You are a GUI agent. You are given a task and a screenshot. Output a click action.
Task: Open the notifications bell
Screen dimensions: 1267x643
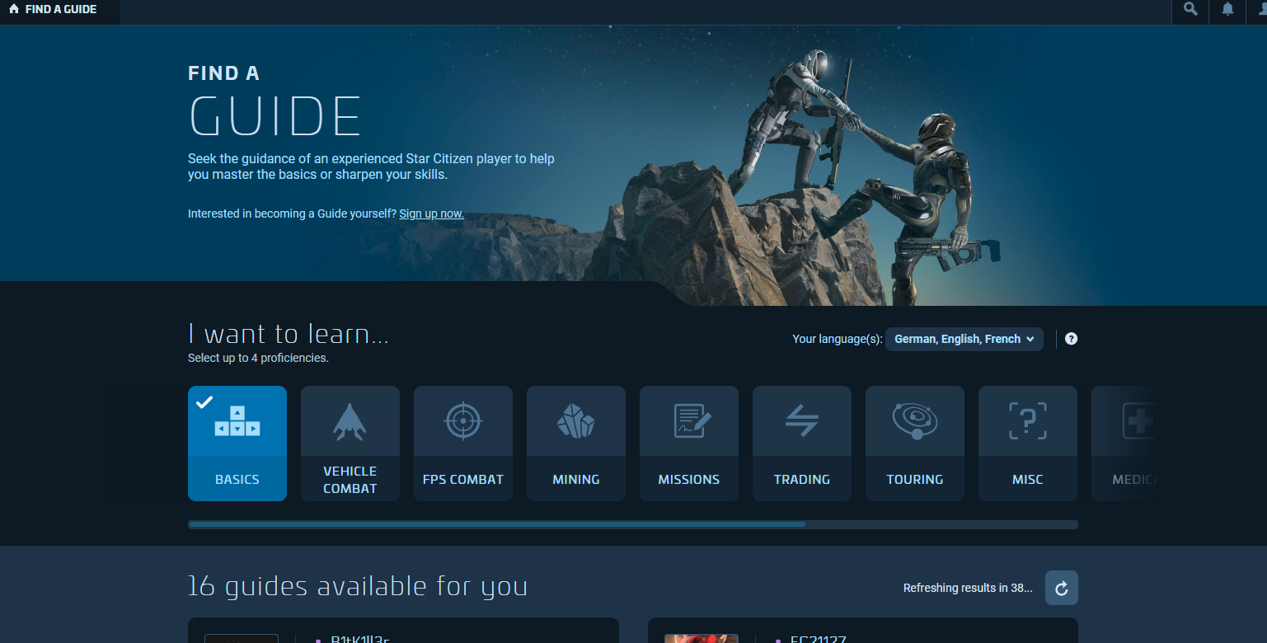[1227, 9]
